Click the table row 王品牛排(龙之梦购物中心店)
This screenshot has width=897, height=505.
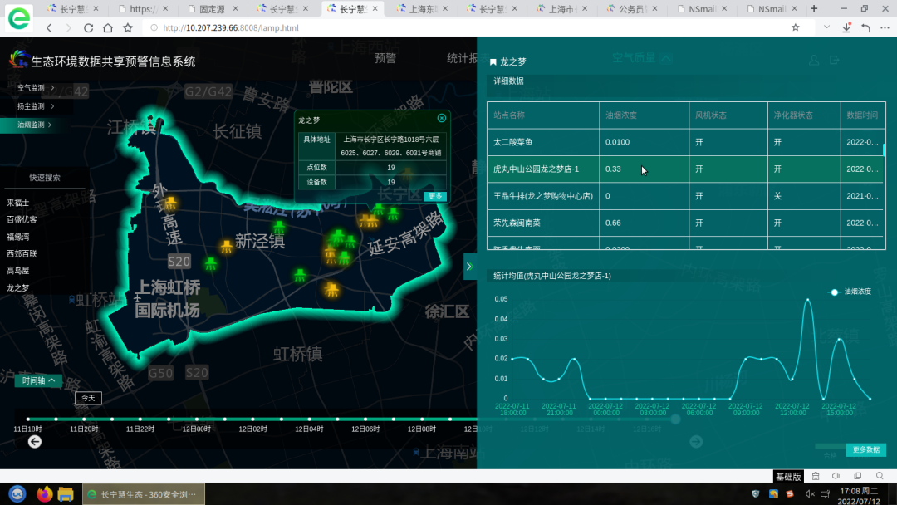(686, 195)
